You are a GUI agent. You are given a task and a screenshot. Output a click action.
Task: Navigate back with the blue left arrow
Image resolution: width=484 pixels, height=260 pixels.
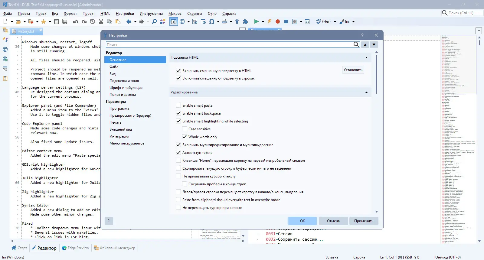pyautogui.click(x=129, y=21)
